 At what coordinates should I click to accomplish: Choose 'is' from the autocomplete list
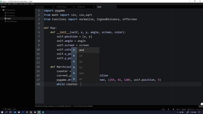point(85,67)
